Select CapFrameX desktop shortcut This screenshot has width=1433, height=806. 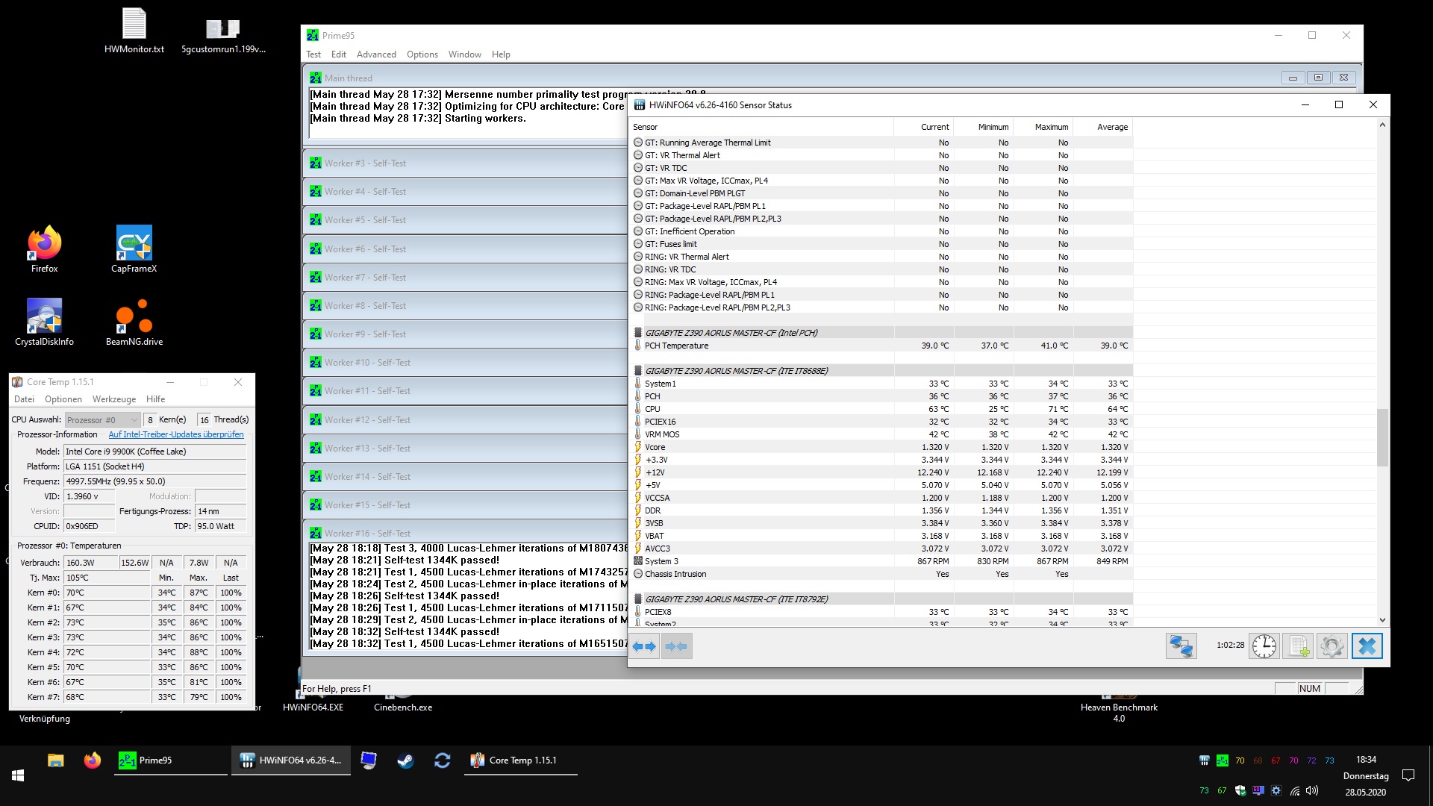pos(134,249)
